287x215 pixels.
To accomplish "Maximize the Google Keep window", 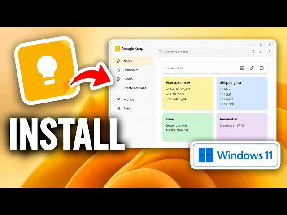I will point(261,45).
